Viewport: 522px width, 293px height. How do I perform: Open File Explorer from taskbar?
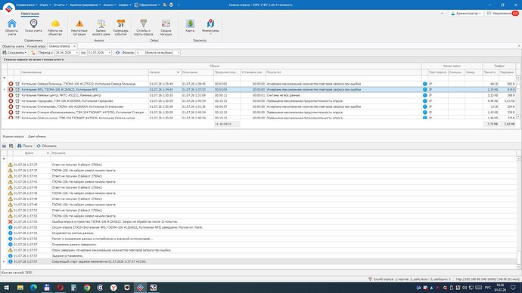pos(20,288)
